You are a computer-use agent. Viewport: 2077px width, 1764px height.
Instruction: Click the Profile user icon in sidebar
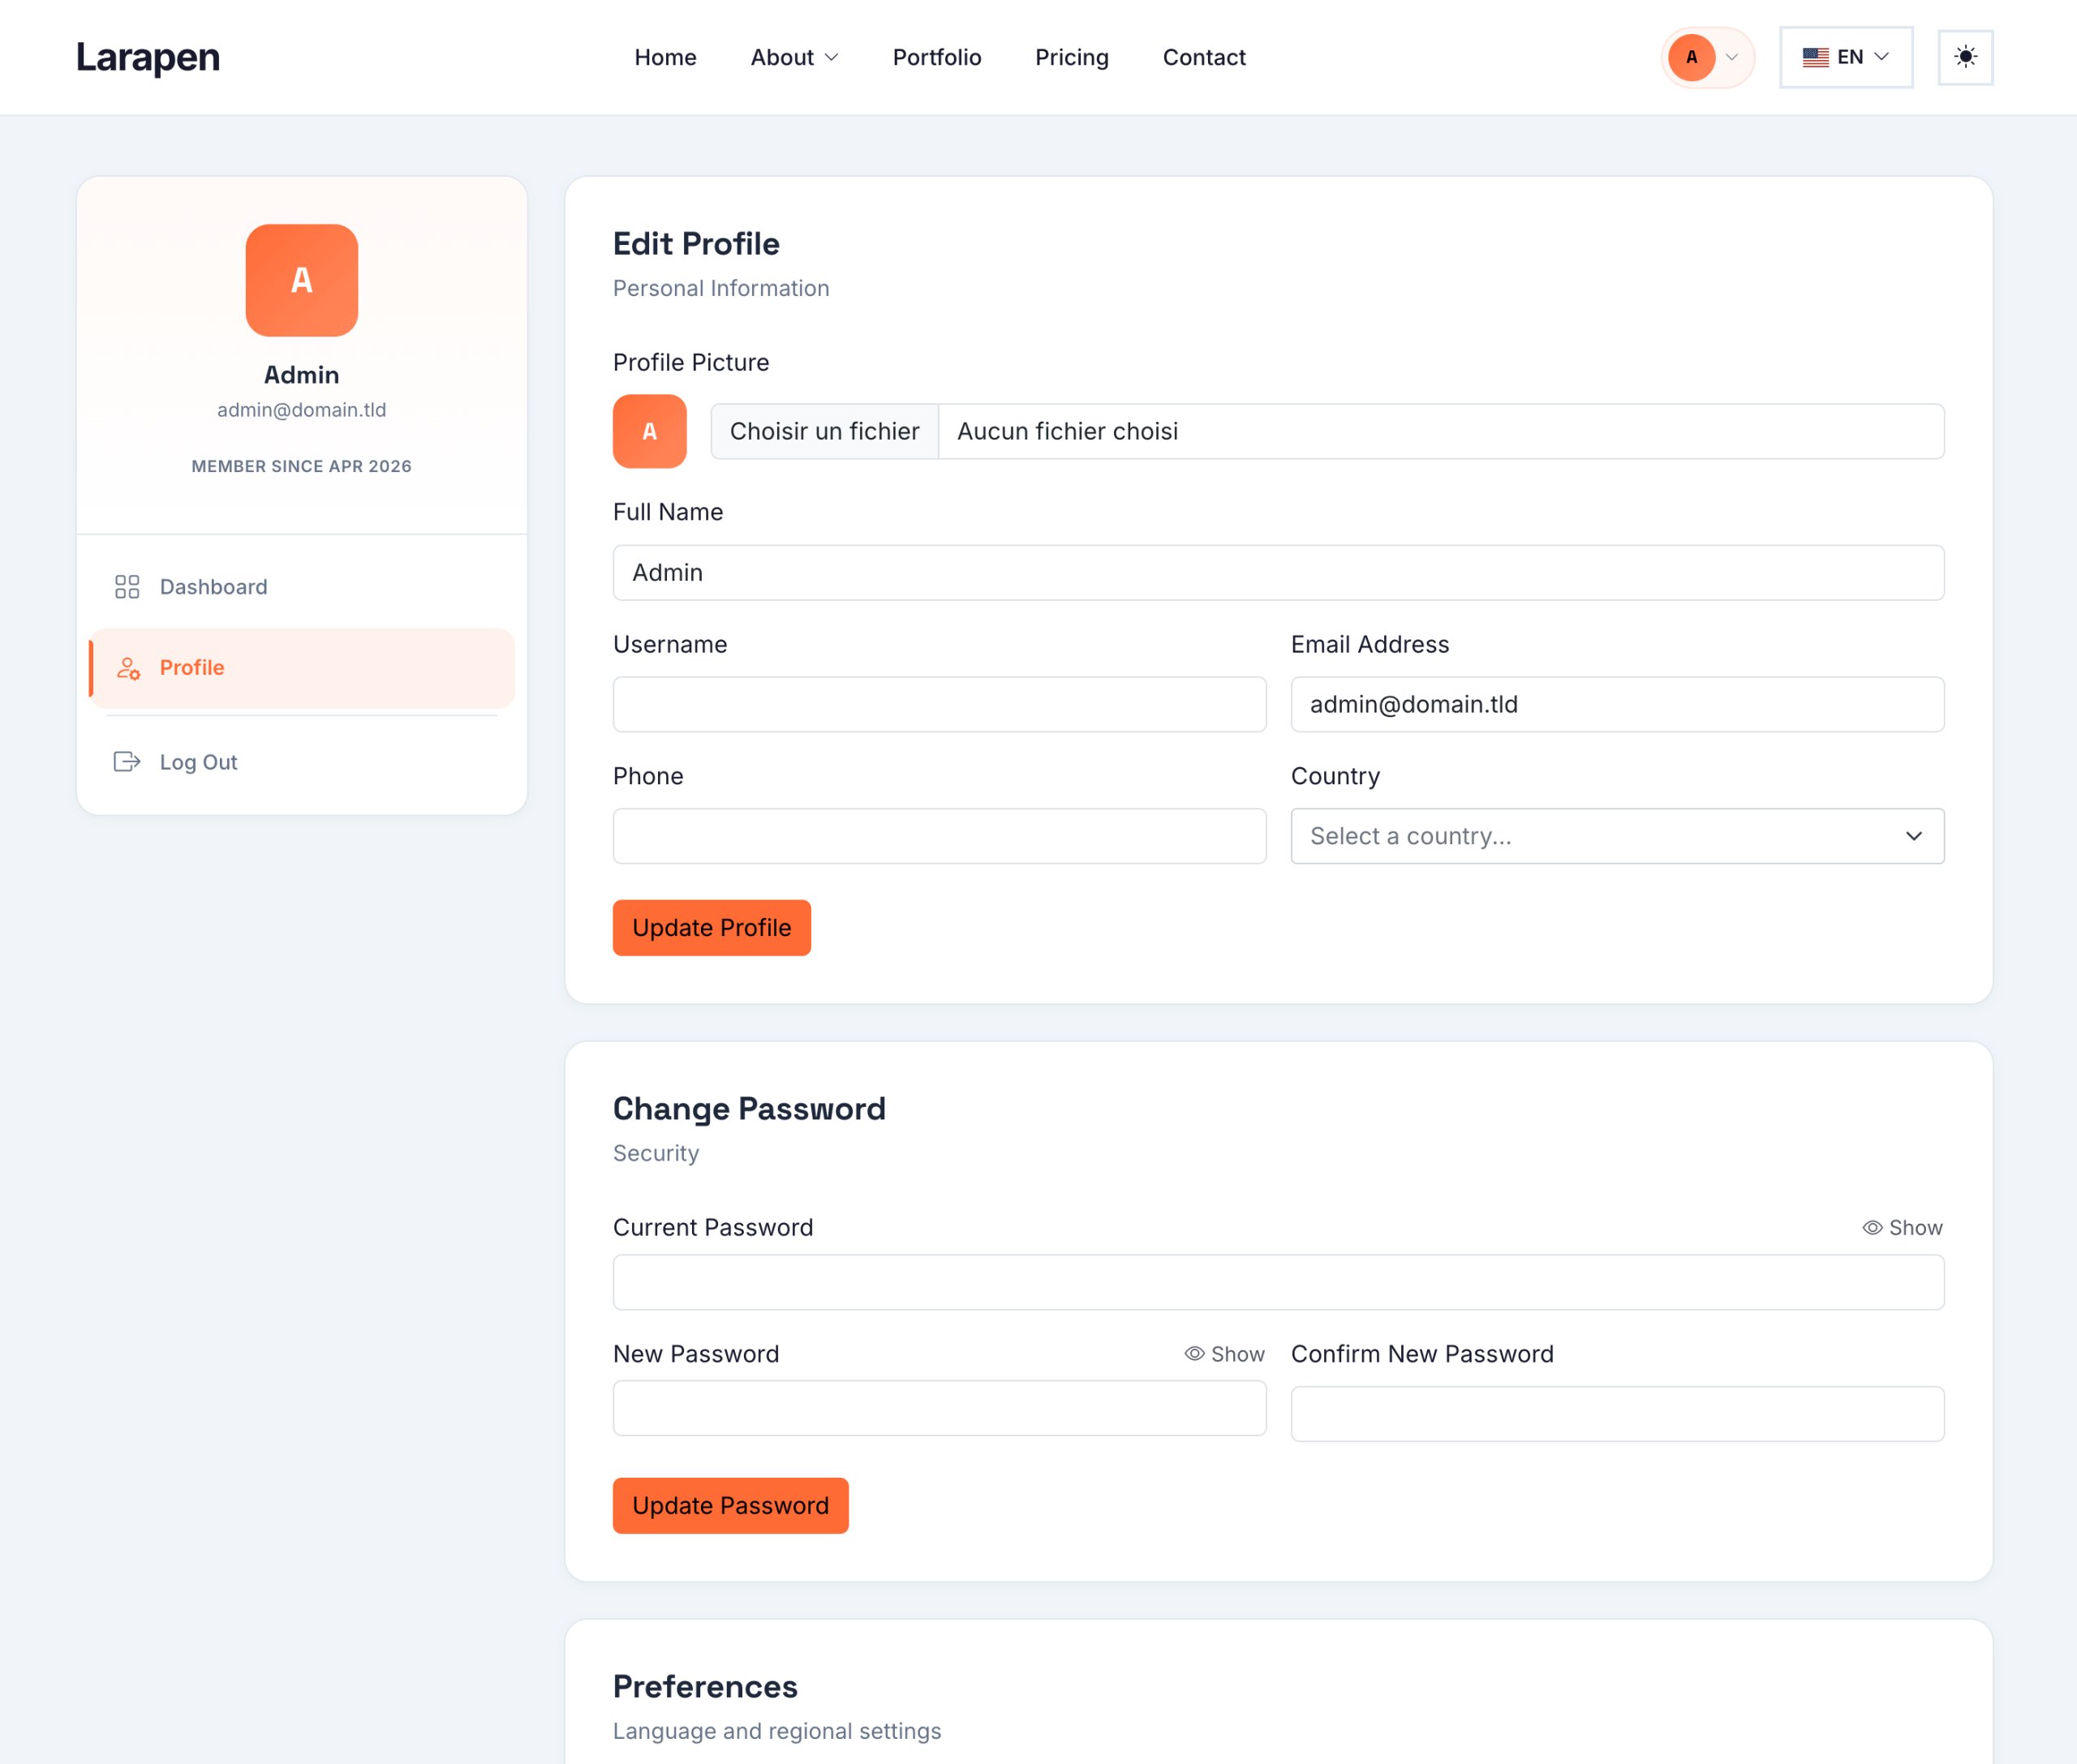[x=128, y=668]
